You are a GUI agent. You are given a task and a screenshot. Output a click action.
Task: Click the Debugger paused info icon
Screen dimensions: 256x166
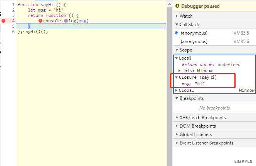coord(177,6)
